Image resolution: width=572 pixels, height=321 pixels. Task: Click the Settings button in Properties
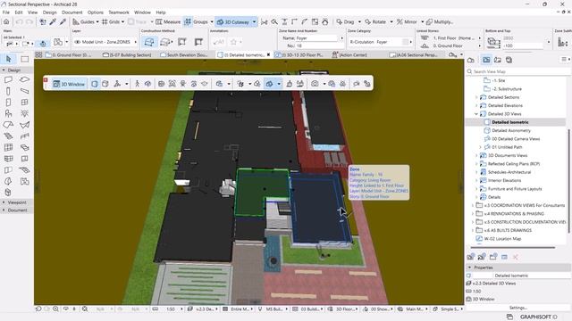pyautogui.click(x=518, y=308)
